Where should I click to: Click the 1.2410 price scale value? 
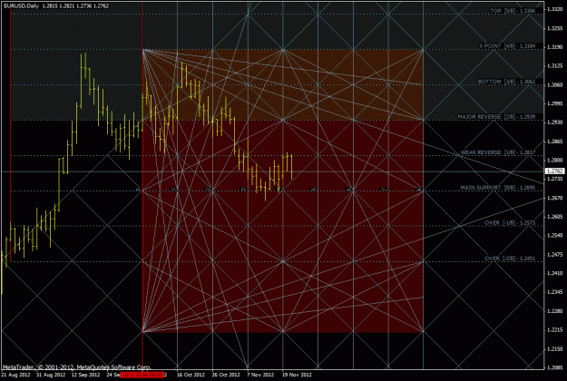pos(554,273)
